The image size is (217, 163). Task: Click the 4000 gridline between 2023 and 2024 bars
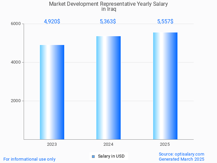[x=80, y=62]
